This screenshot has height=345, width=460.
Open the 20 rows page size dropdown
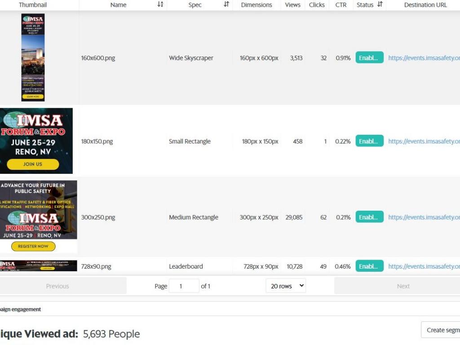[x=286, y=286]
